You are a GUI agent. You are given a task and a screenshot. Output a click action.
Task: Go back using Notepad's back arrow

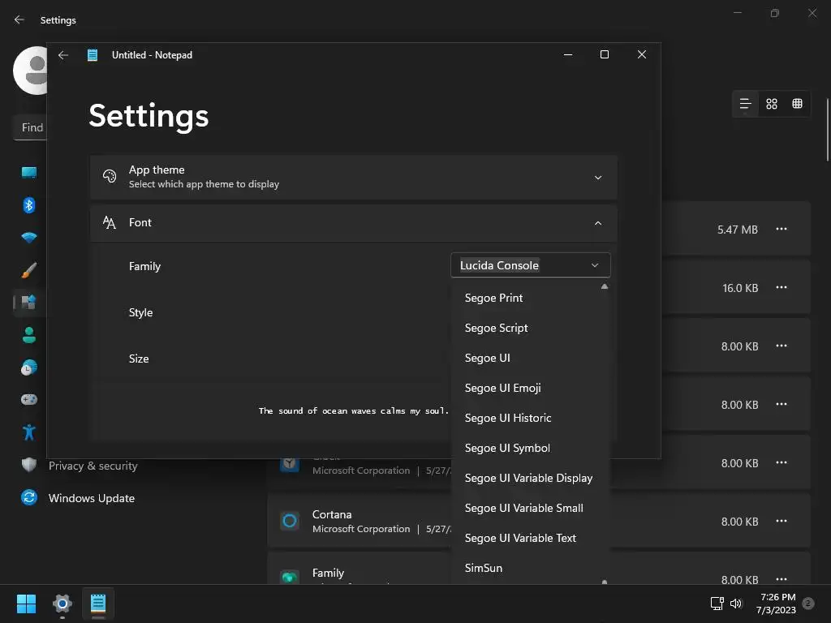63,54
